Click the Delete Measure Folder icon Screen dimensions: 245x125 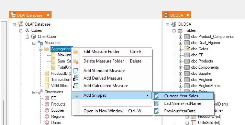pos(76,61)
